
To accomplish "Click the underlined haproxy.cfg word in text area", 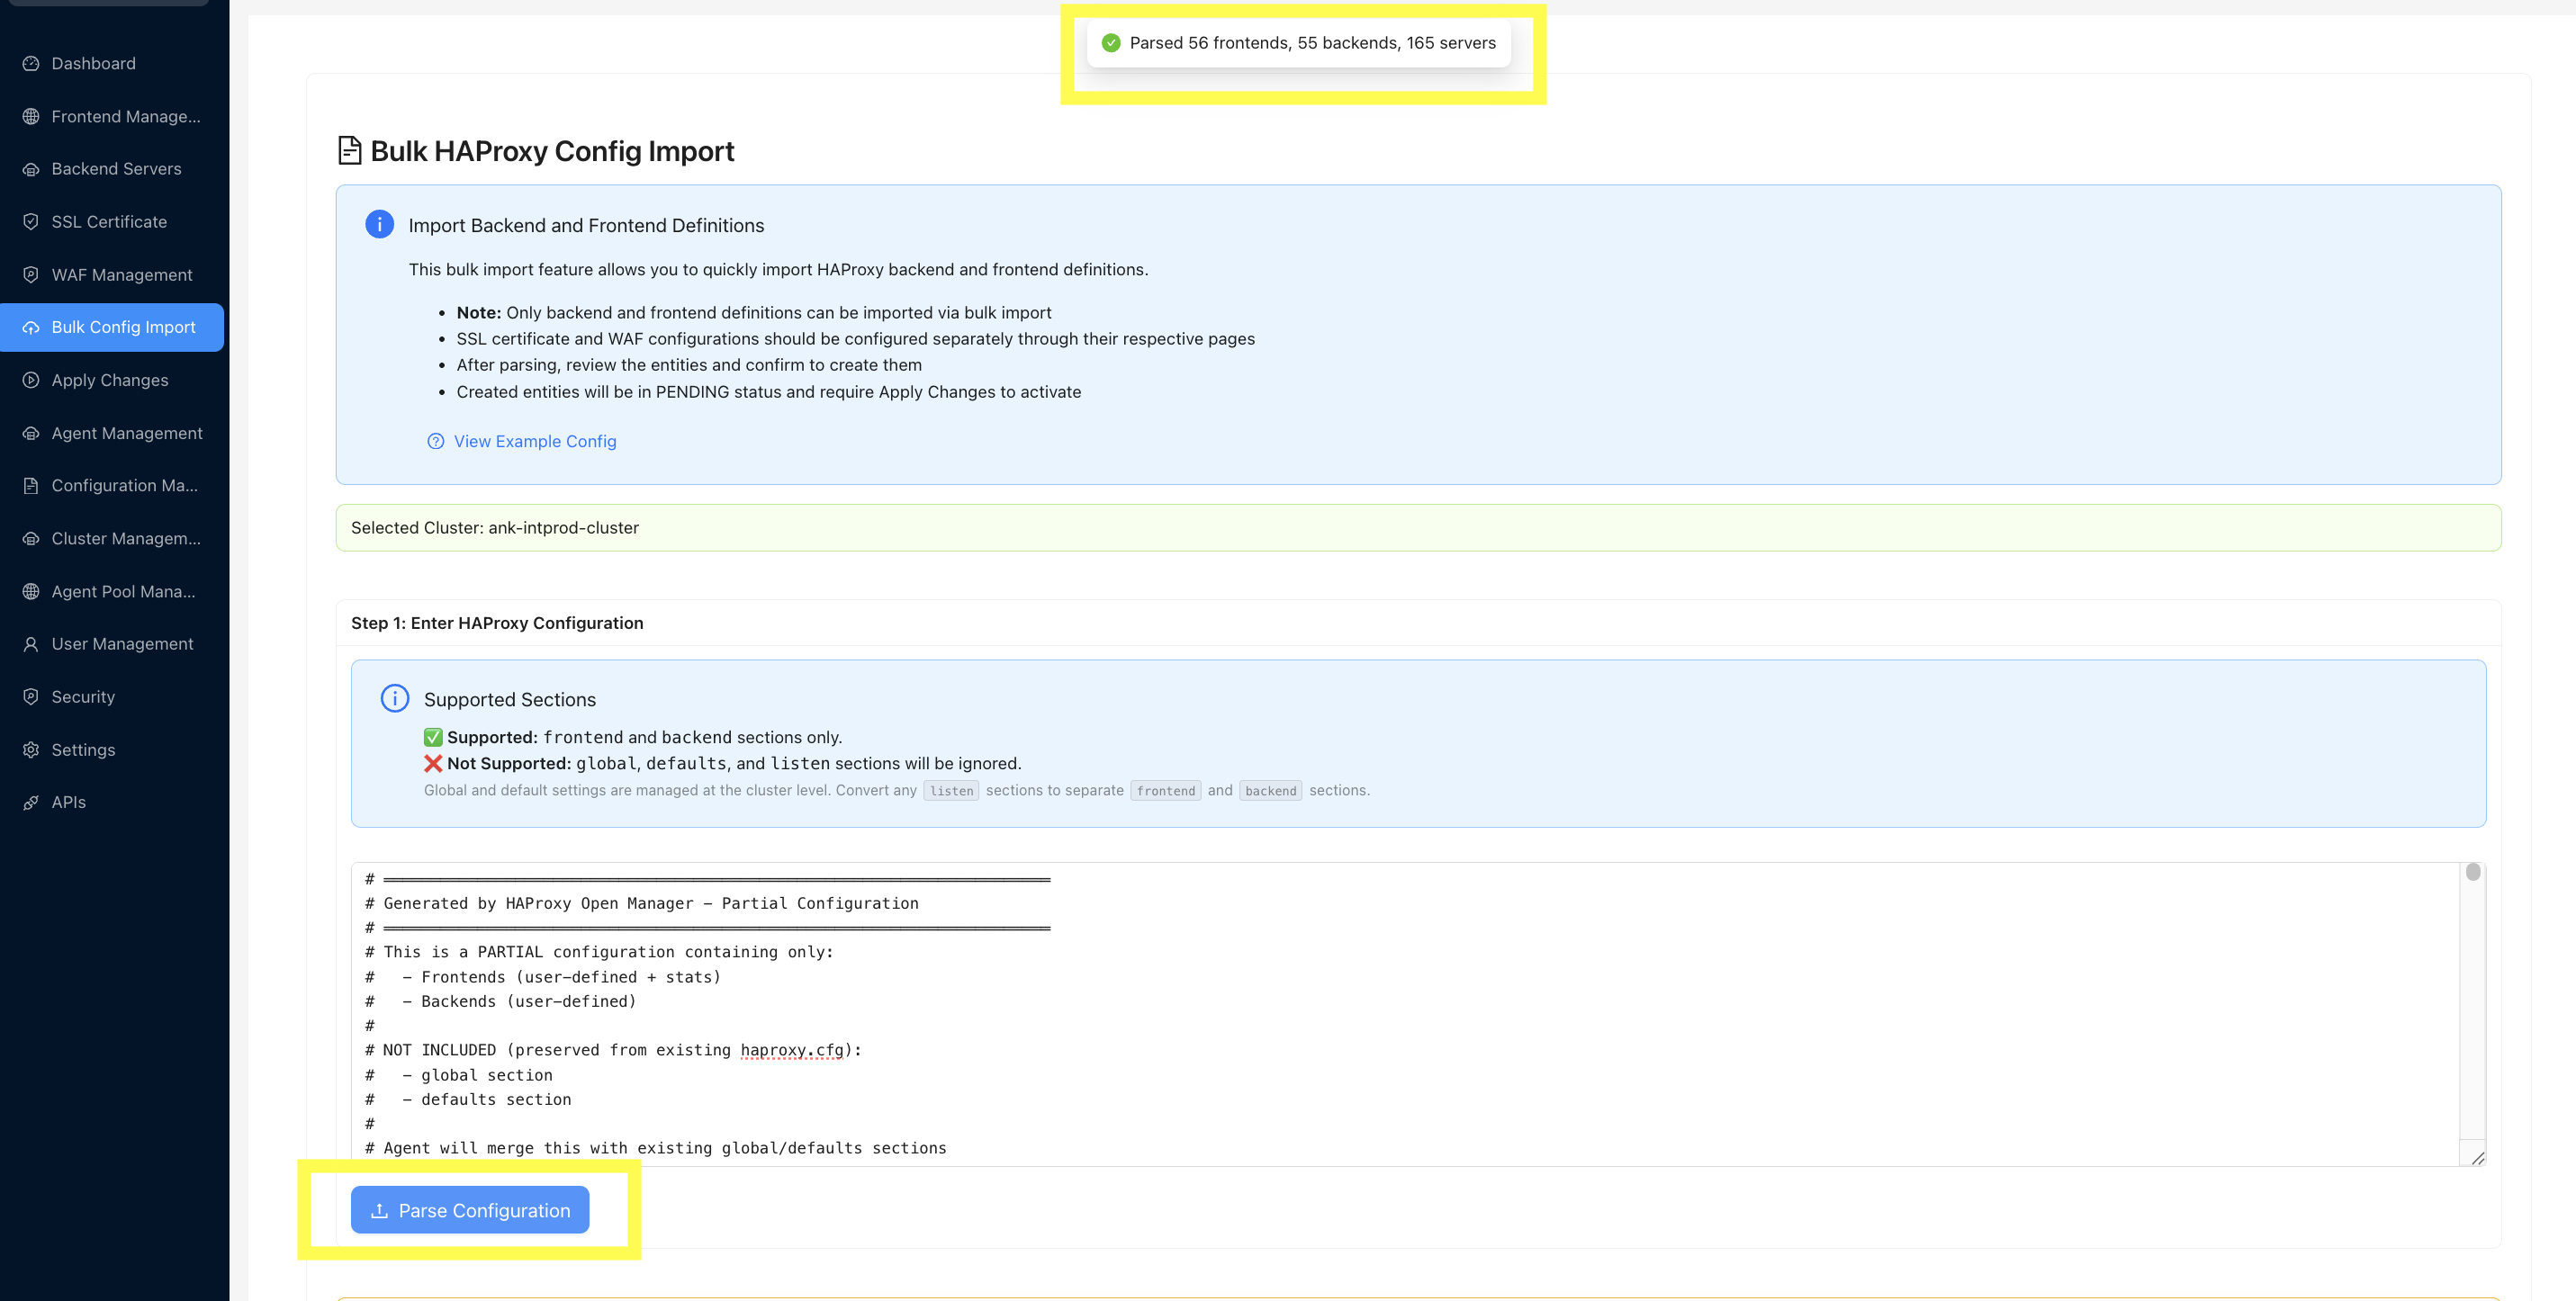I will (792, 1050).
